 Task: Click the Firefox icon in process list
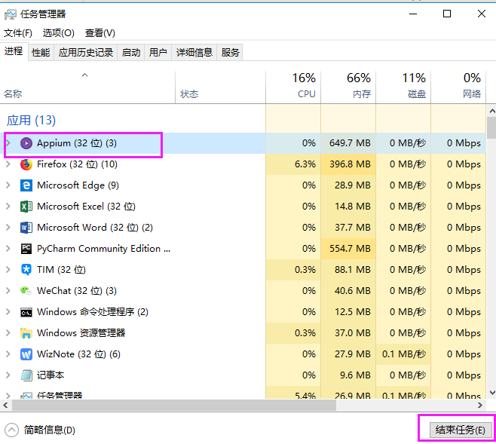tap(26, 164)
